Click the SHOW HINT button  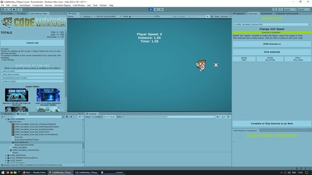[x=244, y=59]
